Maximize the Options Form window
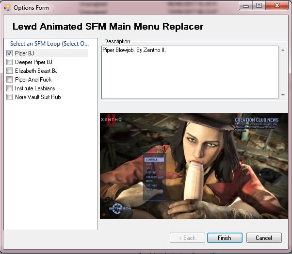Image resolution: width=292 pixels, height=254 pixels. pos(259,6)
